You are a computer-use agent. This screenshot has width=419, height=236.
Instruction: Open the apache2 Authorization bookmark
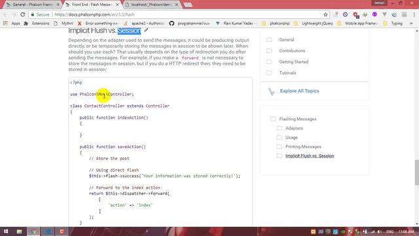click(144, 24)
